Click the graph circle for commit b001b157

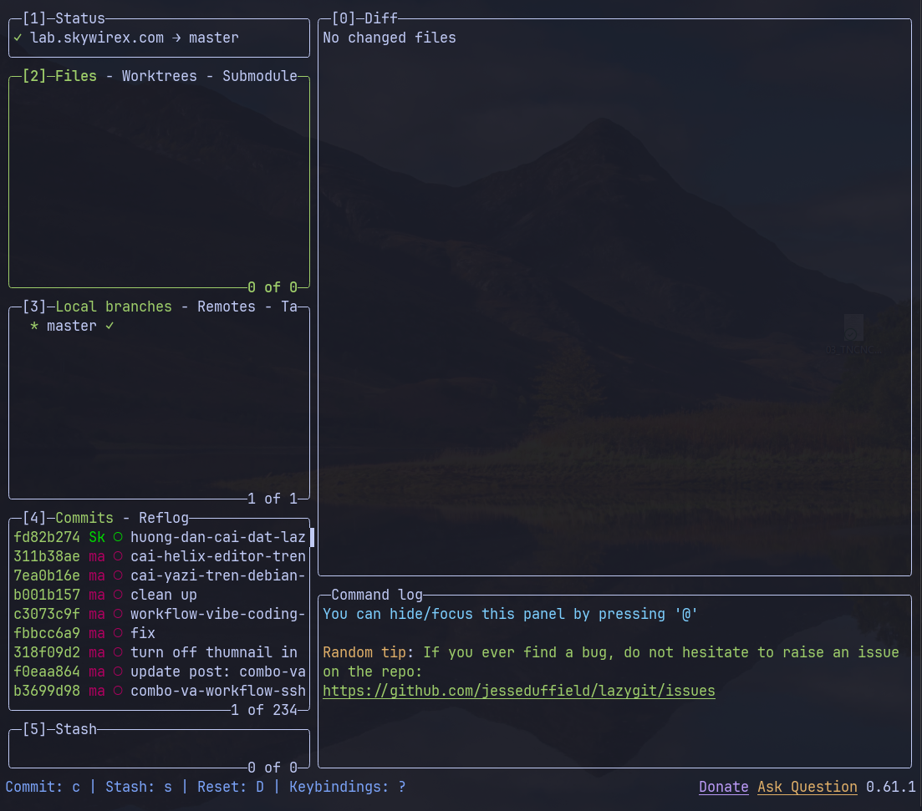pos(118,595)
